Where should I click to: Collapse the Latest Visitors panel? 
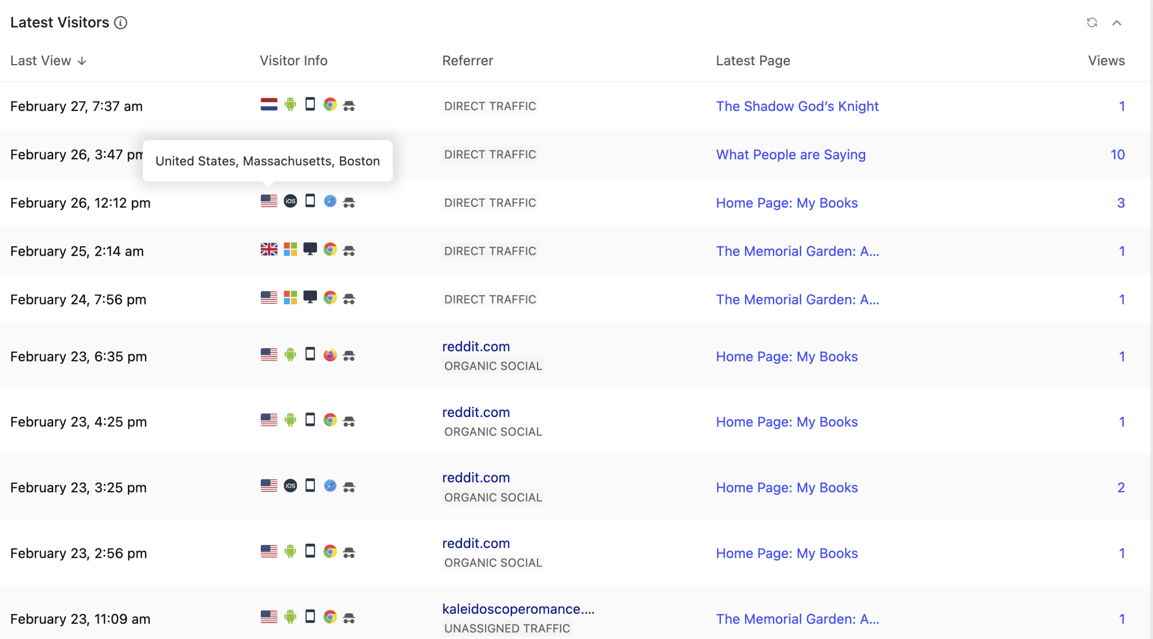tap(1117, 23)
